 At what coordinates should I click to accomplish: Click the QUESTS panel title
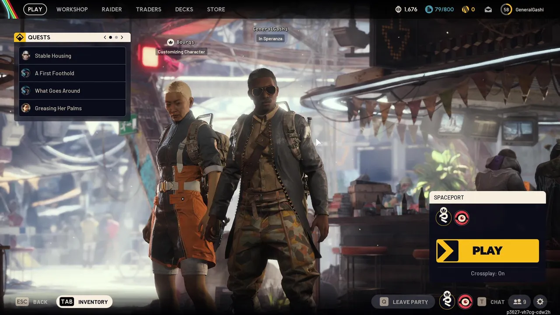(x=39, y=37)
